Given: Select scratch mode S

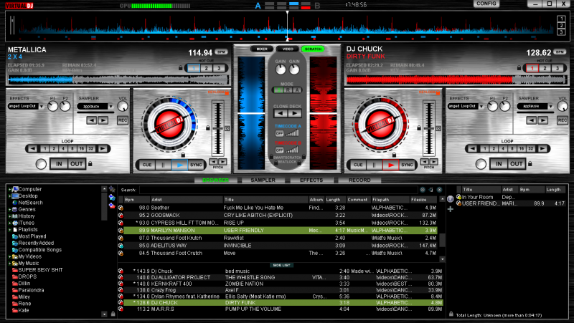Looking at the screenshot, I should point(278,90).
